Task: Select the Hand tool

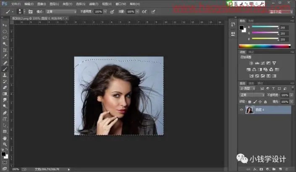Action: click(5, 138)
